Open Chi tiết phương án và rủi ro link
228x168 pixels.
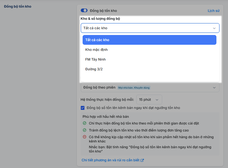point(111,160)
